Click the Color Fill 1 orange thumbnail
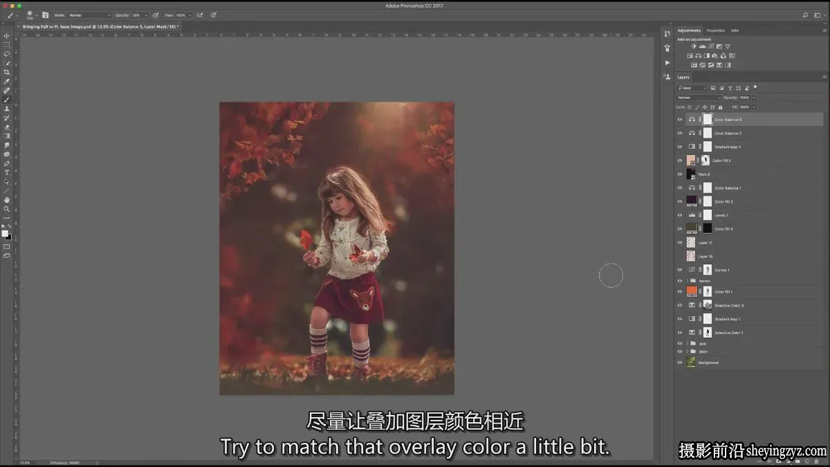 [x=692, y=291]
